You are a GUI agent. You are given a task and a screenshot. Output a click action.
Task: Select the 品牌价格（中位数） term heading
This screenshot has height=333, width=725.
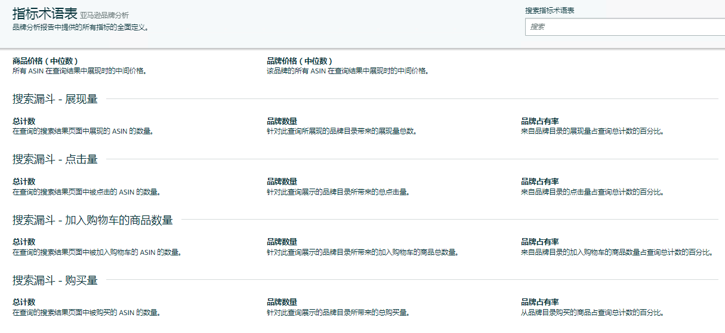[x=300, y=61]
